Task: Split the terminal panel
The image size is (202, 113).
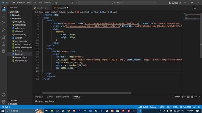Action: pyautogui.click(x=188, y=97)
